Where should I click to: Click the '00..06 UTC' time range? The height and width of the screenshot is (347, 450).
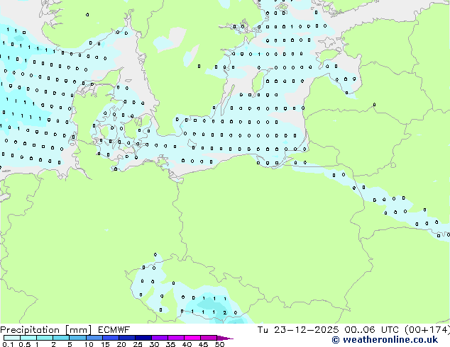[373, 330]
